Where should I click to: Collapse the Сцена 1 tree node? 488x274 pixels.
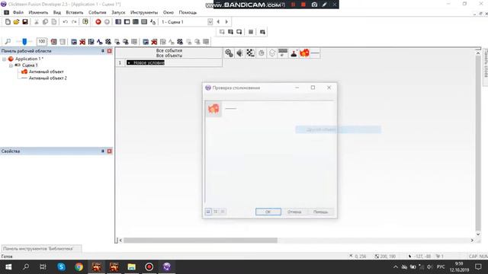[11, 65]
